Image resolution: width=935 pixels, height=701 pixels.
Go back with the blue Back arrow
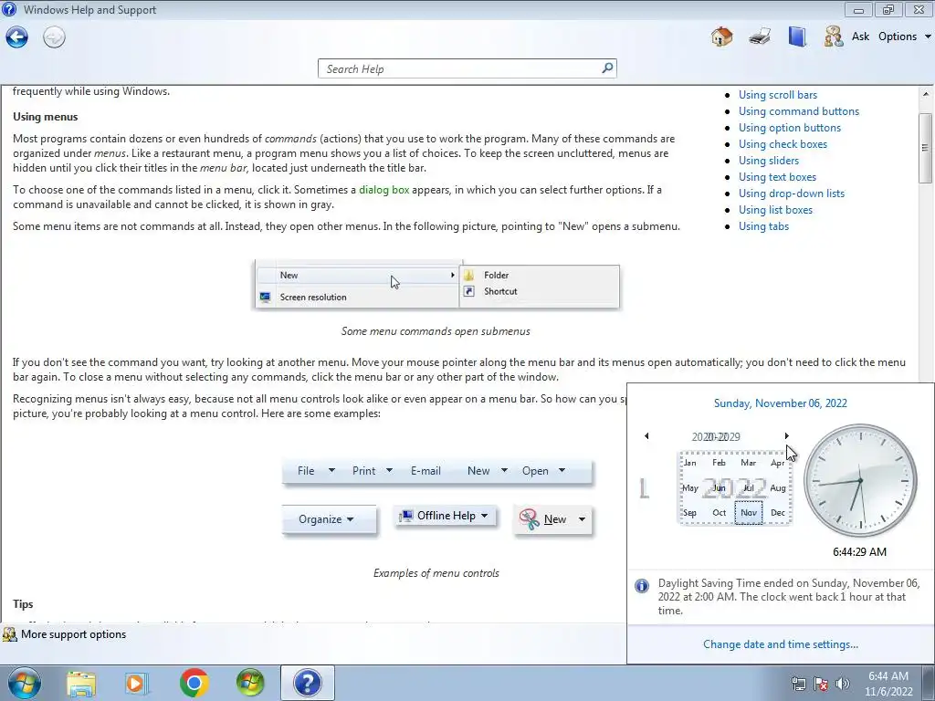16,37
